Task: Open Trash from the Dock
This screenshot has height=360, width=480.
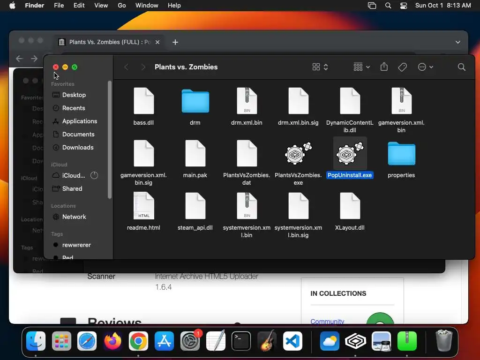Action: (444, 340)
